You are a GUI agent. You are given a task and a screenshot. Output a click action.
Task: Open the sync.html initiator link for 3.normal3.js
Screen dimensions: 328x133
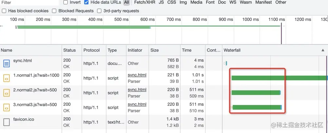[137, 104]
